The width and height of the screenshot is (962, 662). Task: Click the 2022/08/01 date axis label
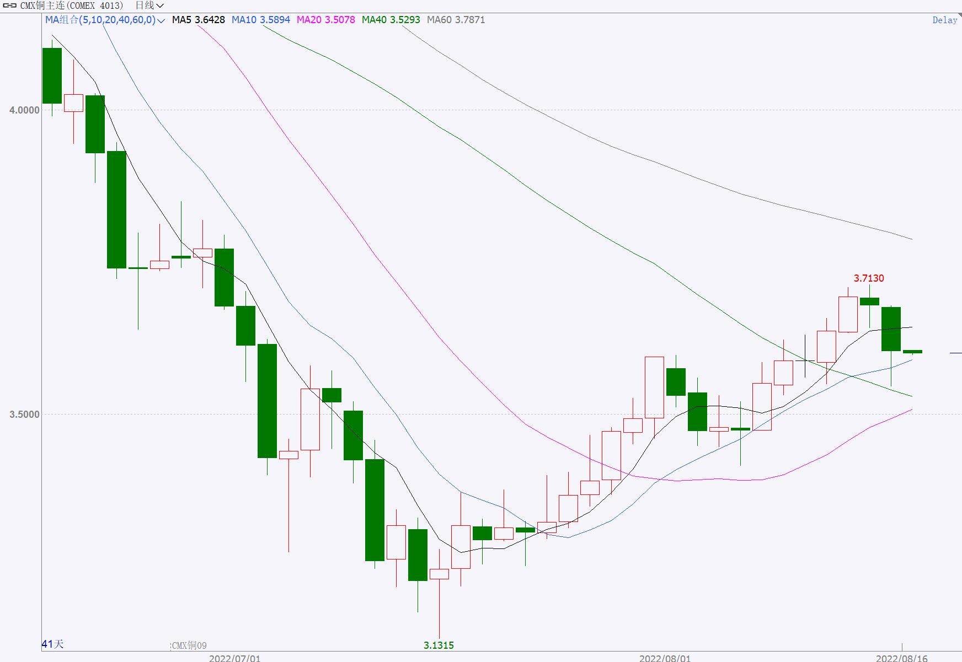[665, 658]
